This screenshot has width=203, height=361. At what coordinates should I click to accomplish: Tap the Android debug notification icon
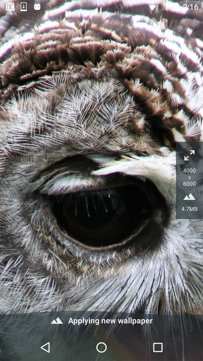click(x=37, y=7)
